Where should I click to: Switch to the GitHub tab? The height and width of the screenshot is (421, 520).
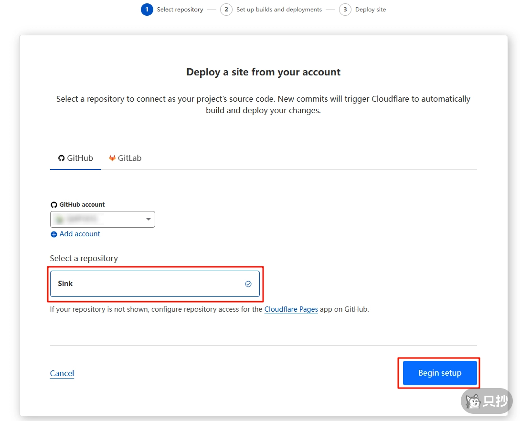coord(75,158)
